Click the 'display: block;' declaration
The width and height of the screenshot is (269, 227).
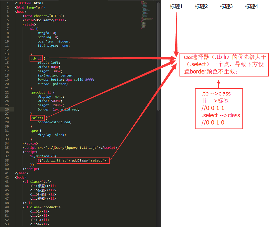point(52,135)
